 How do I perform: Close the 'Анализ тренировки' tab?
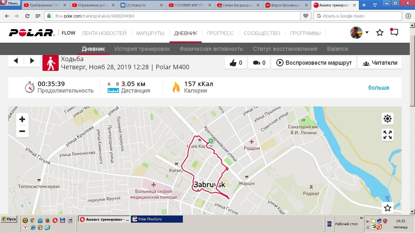click(354, 5)
